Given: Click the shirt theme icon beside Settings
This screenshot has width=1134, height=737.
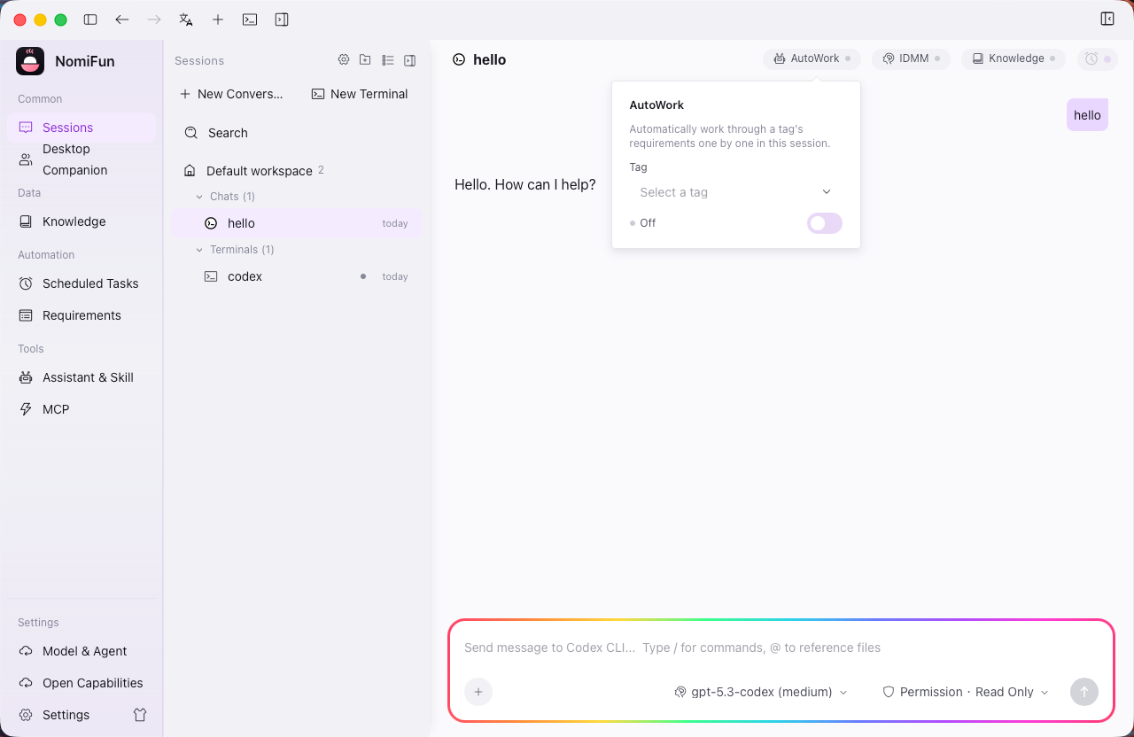Looking at the screenshot, I should pyautogui.click(x=140, y=715).
